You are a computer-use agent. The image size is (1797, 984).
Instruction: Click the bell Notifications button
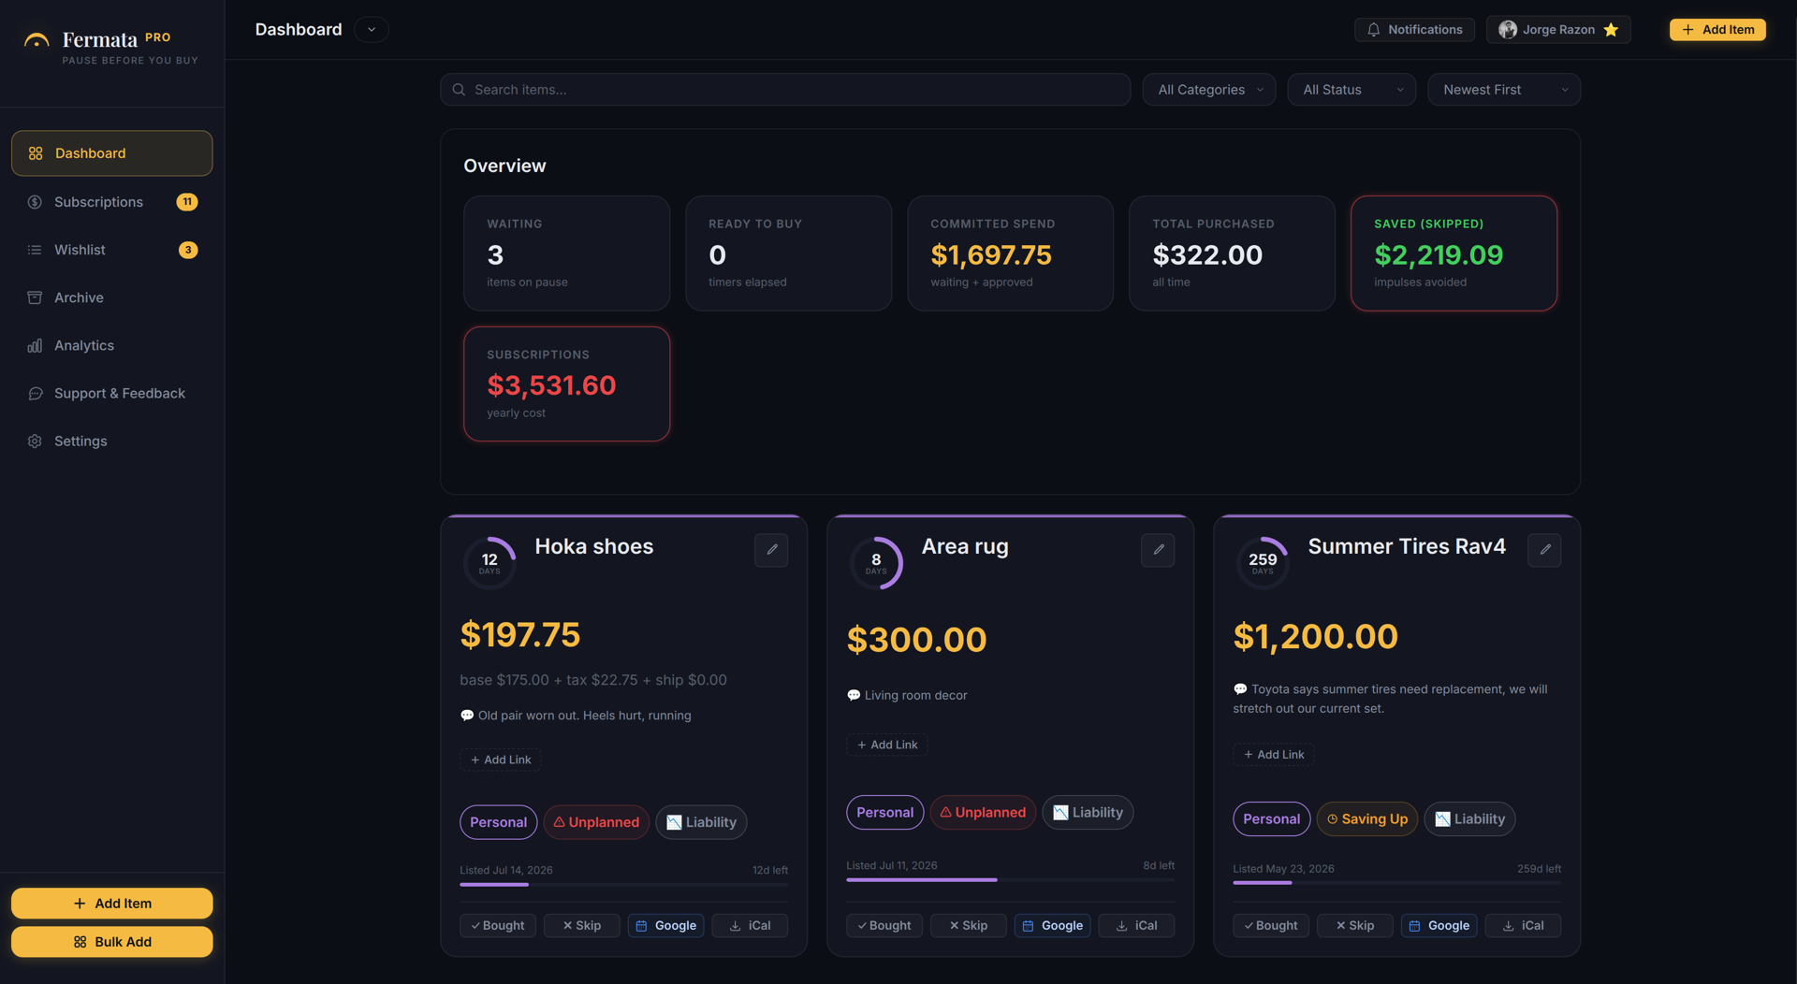[x=1414, y=30]
